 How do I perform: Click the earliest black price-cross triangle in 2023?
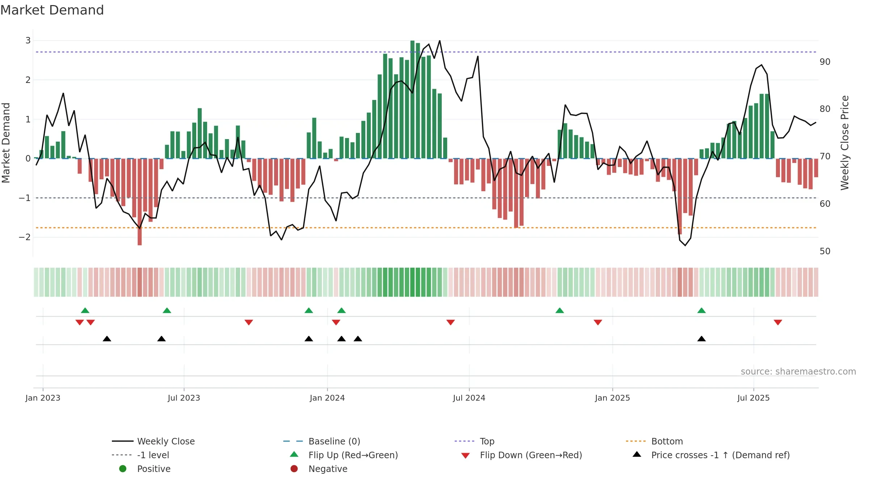[x=107, y=339]
